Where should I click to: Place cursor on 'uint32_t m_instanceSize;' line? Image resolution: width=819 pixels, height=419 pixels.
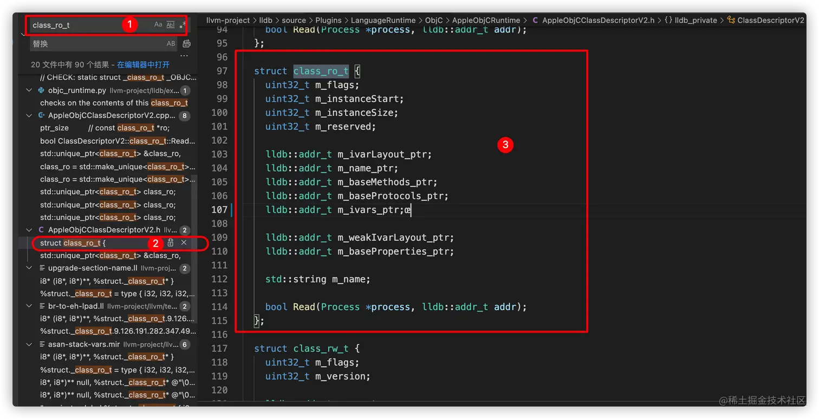pos(331,113)
